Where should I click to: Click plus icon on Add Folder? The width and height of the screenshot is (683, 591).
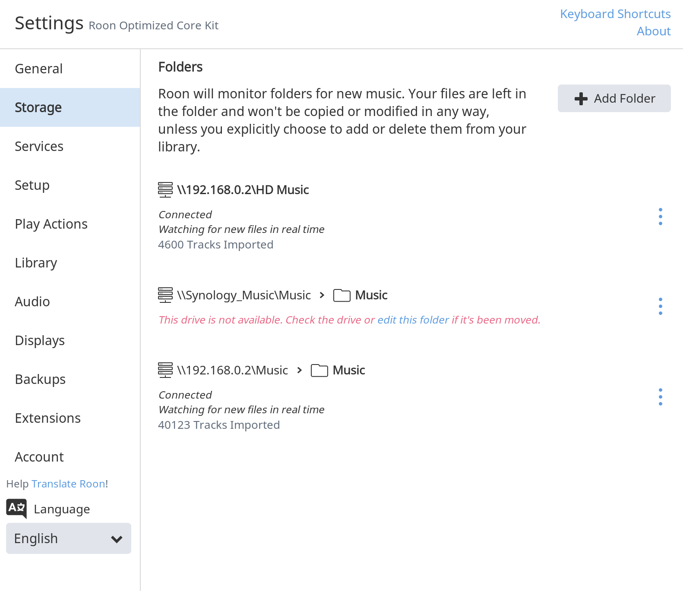(x=581, y=99)
